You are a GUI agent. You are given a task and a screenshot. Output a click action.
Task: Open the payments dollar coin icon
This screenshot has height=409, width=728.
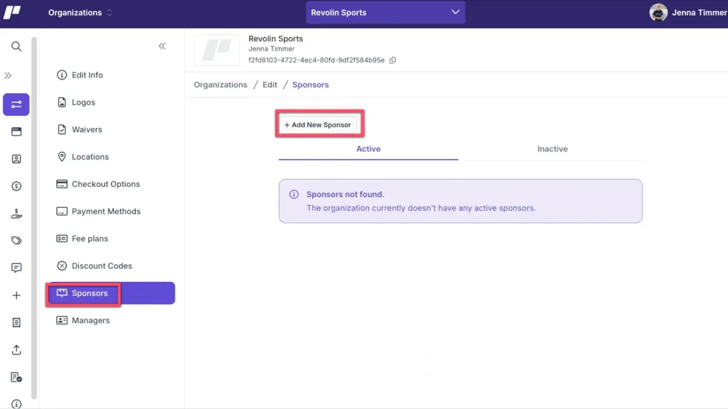pos(16,186)
